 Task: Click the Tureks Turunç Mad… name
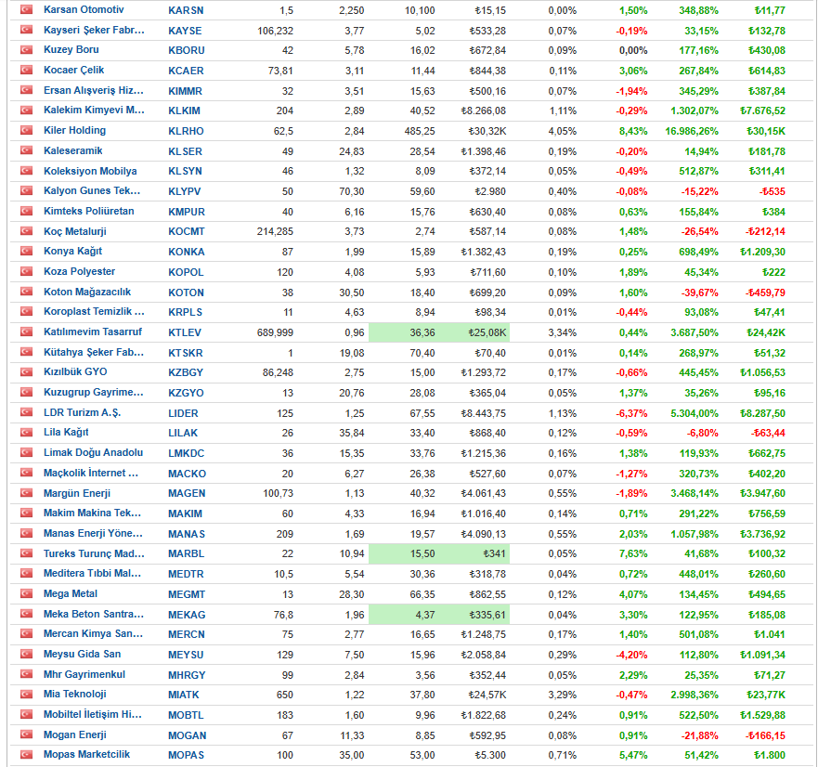coord(94,553)
